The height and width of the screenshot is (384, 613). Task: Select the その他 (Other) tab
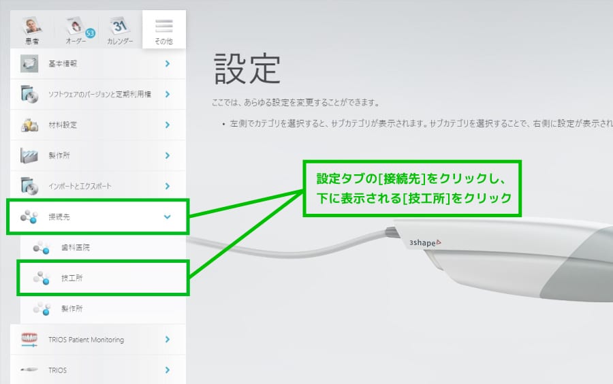[163, 30]
